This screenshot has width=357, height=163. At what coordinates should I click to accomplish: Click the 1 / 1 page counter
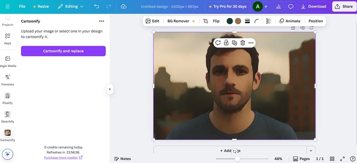(x=320, y=159)
